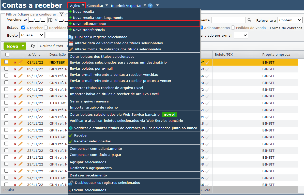Click the blue help question mark icon

150,6
